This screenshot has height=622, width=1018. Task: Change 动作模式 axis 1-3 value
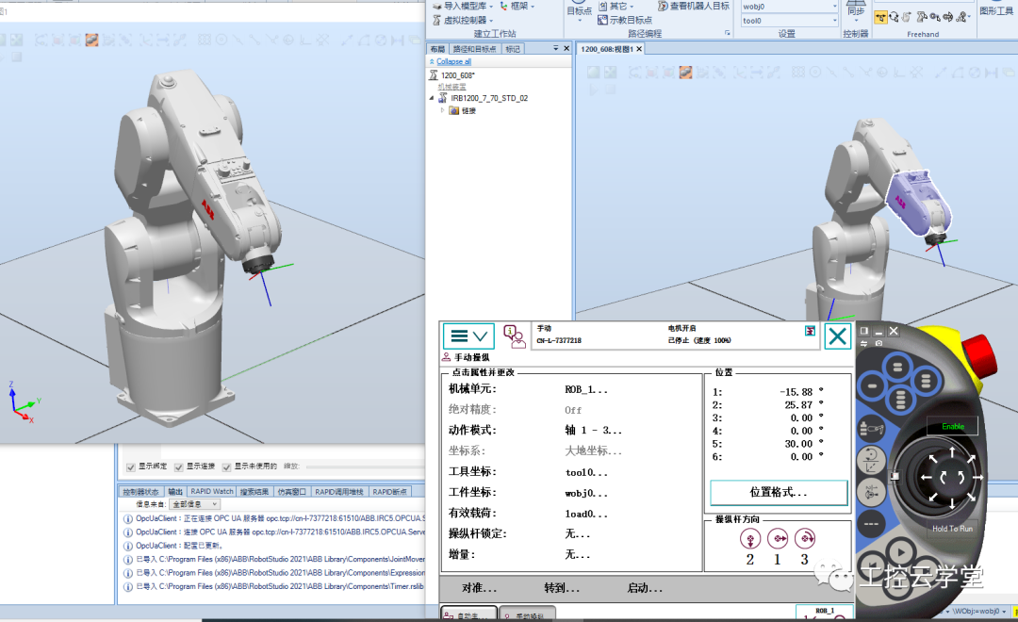[x=593, y=430]
